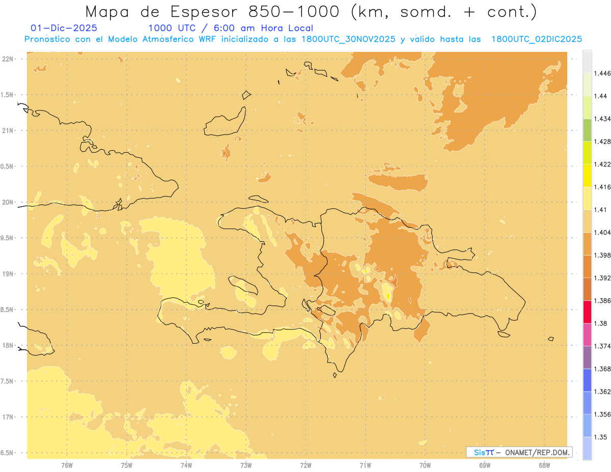Click the green color bar segment below 1.434
This screenshot has width=611, height=472.
point(587,130)
